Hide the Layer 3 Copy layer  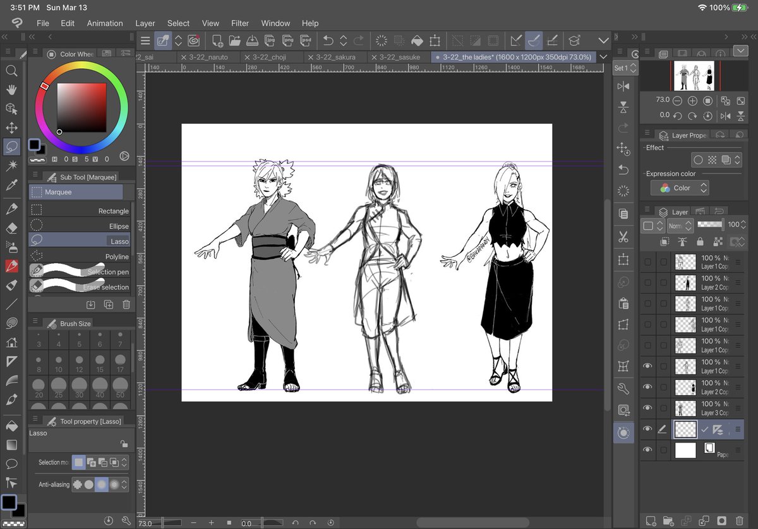coord(647,408)
